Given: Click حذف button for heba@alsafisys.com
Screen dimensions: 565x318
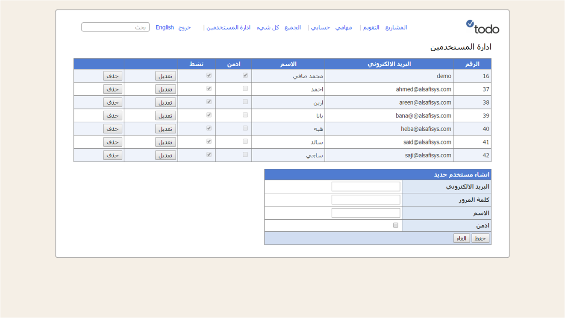Looking at the screenshot, I should click(113, 129).
